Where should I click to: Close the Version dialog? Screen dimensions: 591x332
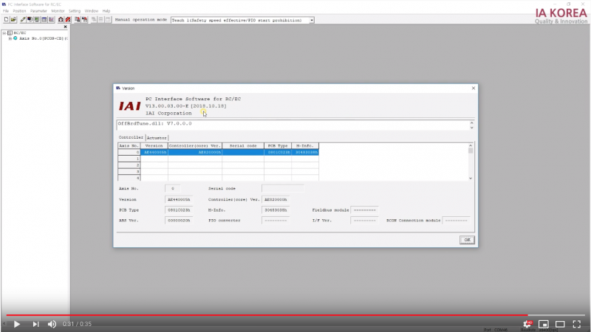click(474, 88)
